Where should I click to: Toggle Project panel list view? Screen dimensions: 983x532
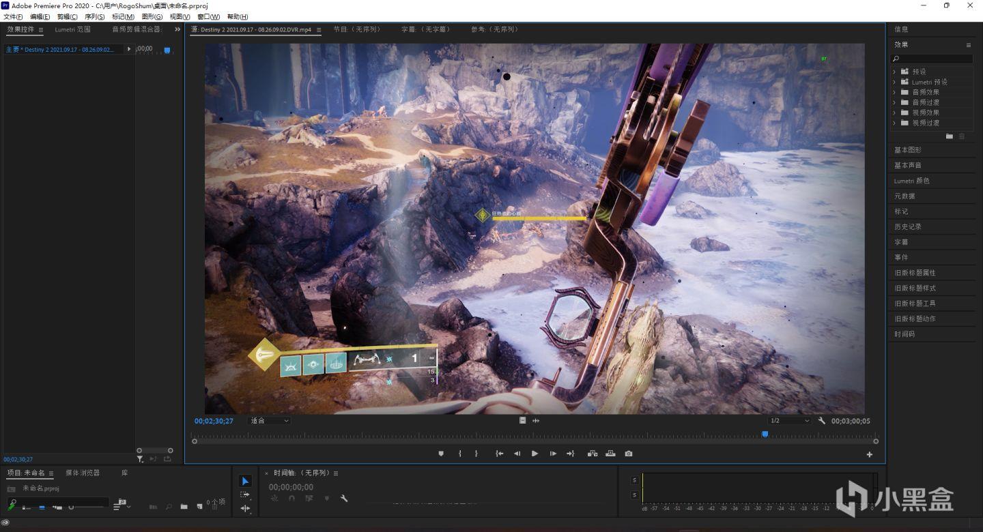pos(26,507)
